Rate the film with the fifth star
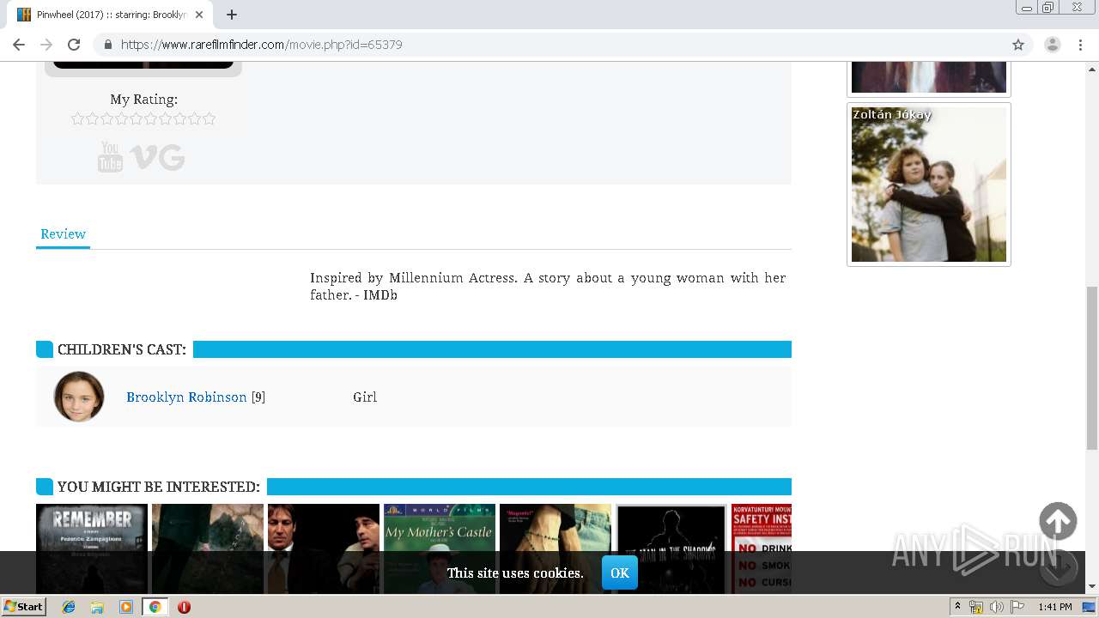This screenshot has width=1099, height=618. (x=136, y=118)
